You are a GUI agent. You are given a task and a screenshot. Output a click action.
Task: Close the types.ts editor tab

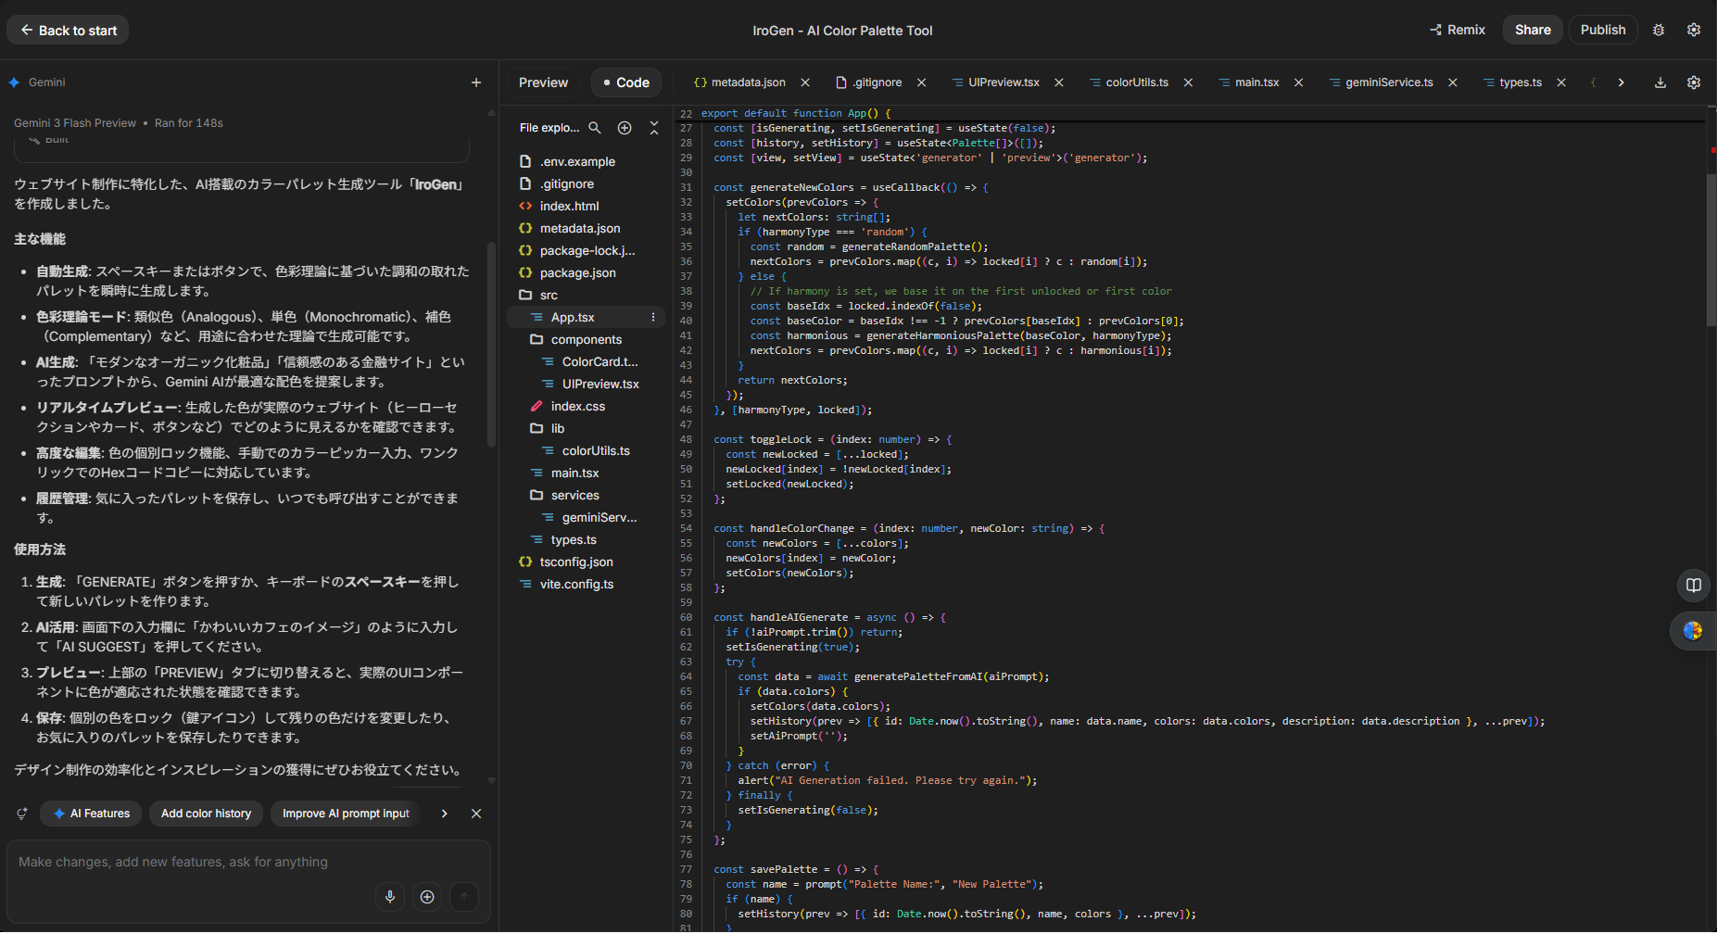[1561, 82]
